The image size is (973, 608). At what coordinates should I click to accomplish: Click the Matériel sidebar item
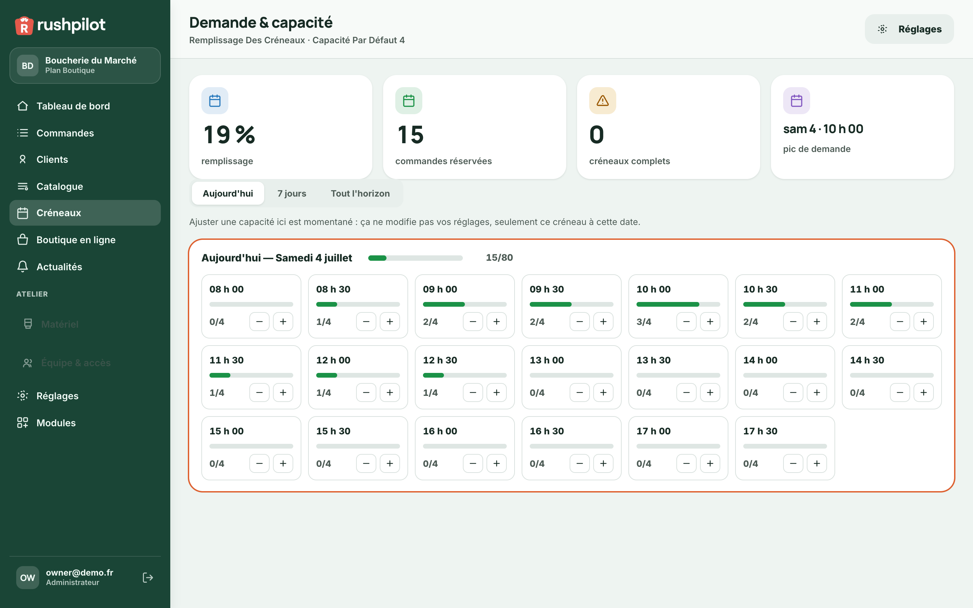[x=85, y=324]
